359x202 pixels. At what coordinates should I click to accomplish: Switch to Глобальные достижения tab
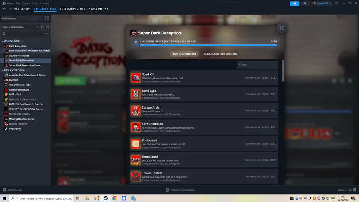coord(220,54)
